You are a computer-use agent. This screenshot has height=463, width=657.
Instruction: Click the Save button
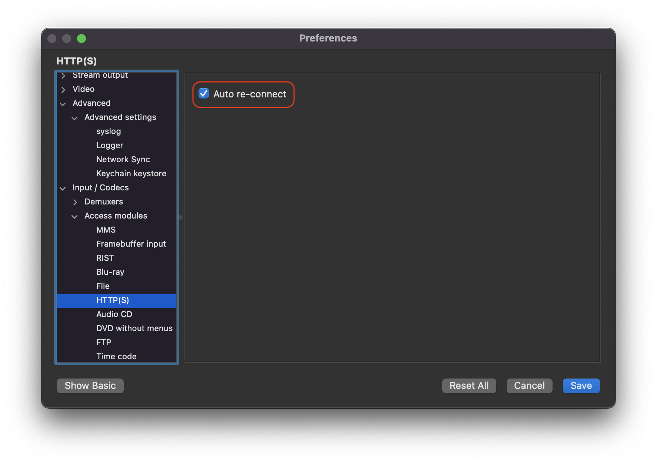coord(581,386)
